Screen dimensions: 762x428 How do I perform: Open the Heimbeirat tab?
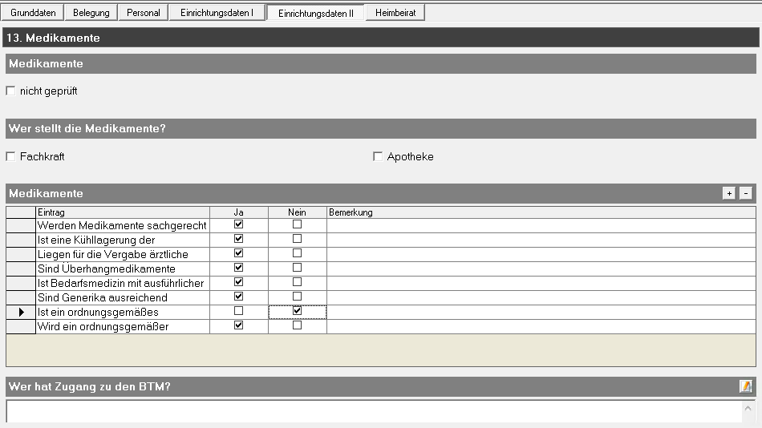point(395,13)
